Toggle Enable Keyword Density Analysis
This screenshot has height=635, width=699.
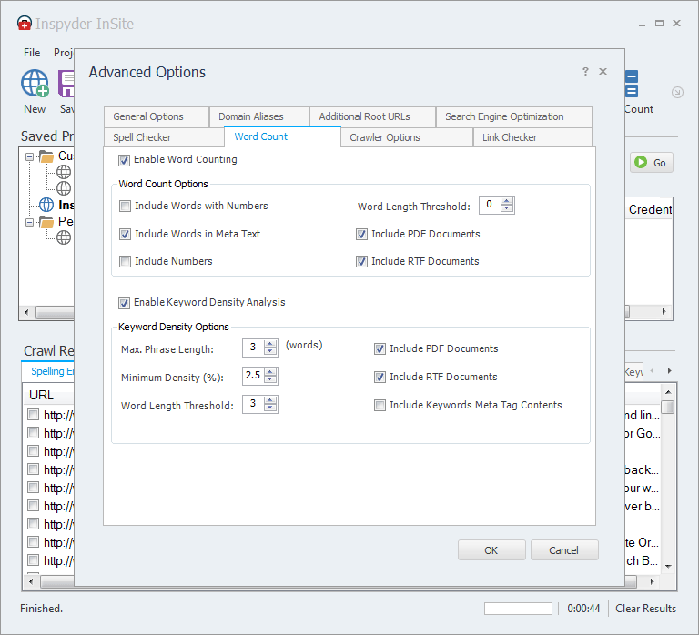pyautogui.click(x=125, y=303)
